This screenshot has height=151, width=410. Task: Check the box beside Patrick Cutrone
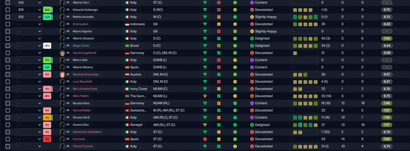(x=8, y=146)
